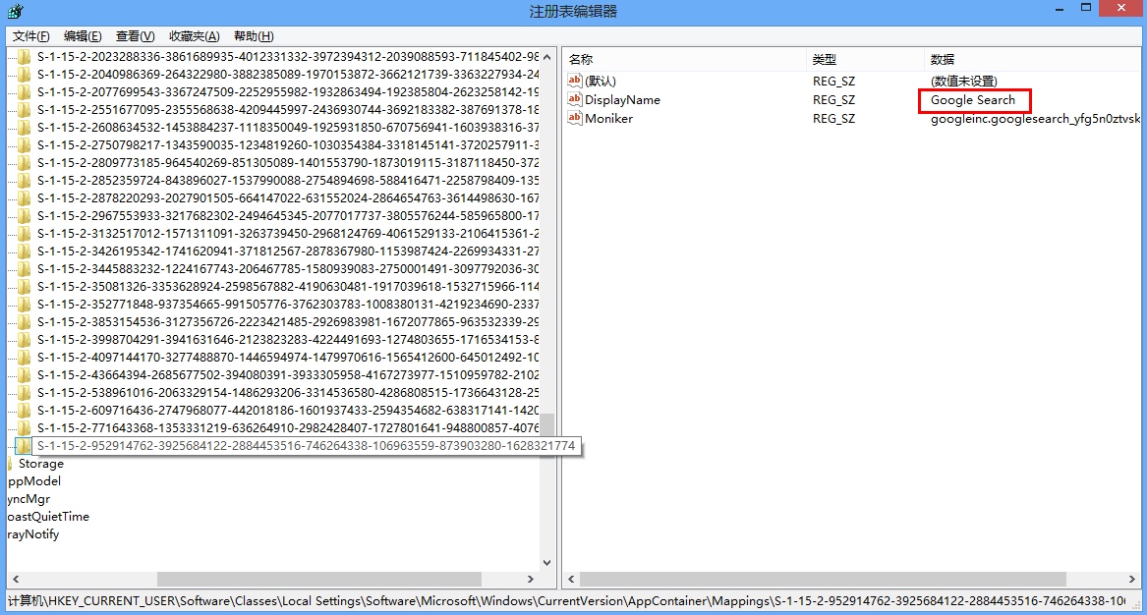
Task: Click the folder icon beside S-1-15-2-3132517012
Action: 24,233
